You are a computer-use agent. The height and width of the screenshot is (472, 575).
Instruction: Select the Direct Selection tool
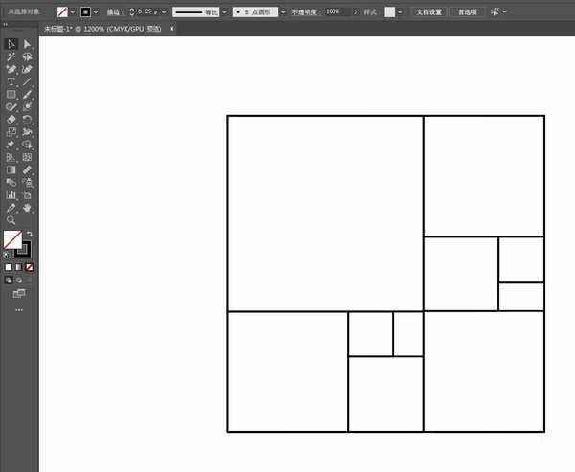tap(28, 44)
